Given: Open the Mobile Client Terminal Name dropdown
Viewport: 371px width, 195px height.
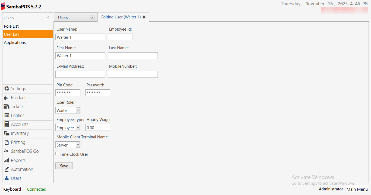Looking at the screenshot, I should coord(77,145).
